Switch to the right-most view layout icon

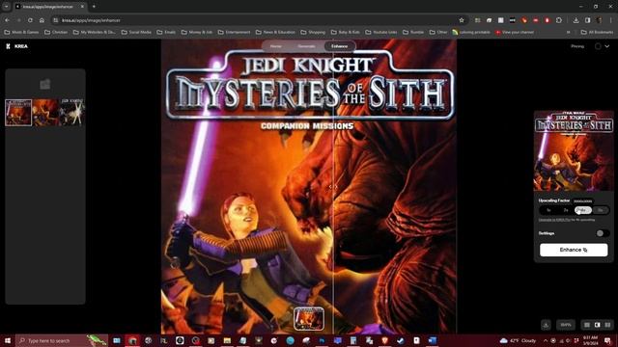tap(607, 325)
